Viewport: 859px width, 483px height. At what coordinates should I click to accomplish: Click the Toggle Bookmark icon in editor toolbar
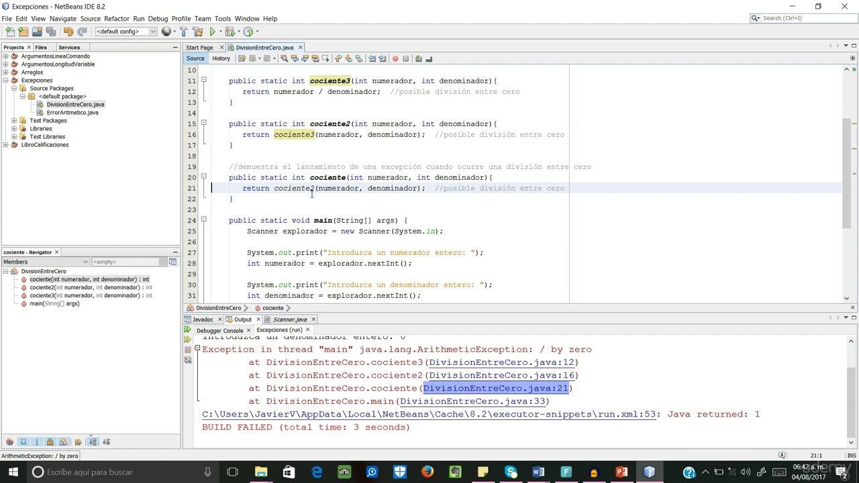[x=358, y=58]
